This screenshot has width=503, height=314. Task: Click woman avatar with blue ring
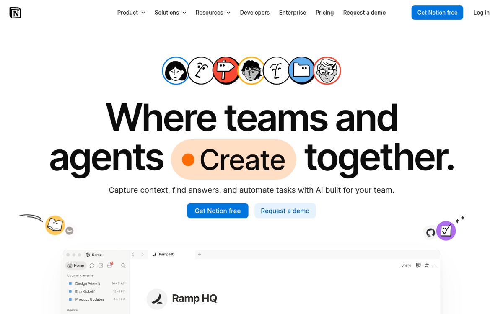click(x=176, y=71)
